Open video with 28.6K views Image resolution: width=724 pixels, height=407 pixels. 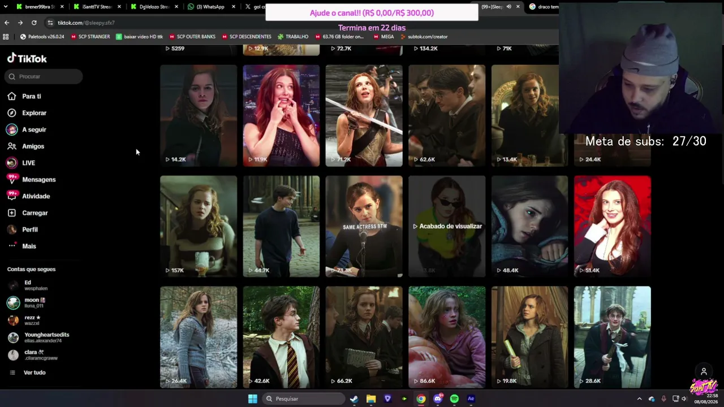[x=613, y=337]
